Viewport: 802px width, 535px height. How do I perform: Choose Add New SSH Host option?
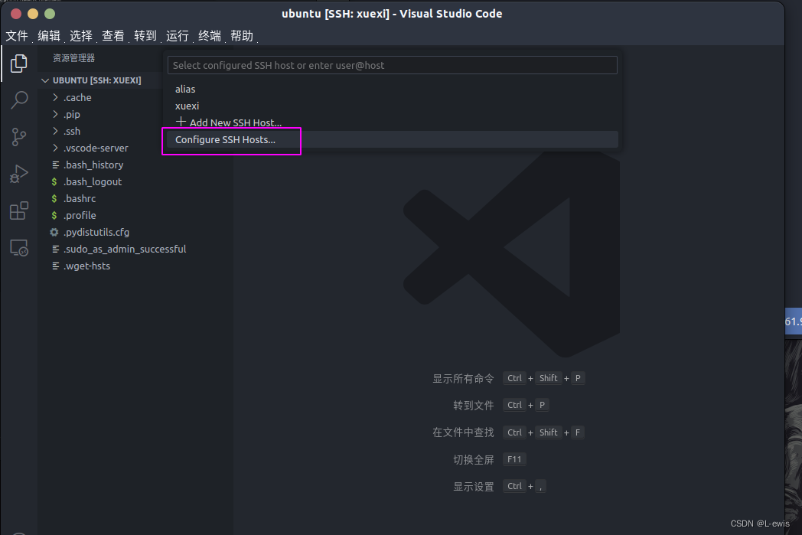tap(393, 122)
